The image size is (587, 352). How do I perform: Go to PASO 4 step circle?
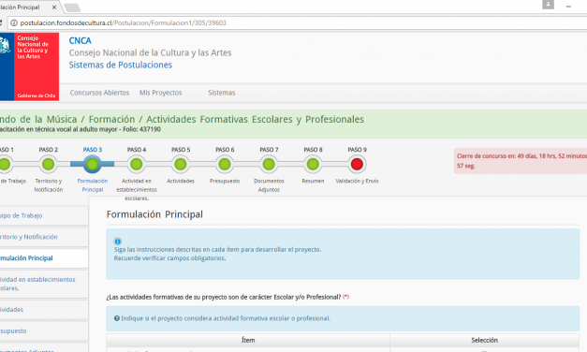click(137, 164)
